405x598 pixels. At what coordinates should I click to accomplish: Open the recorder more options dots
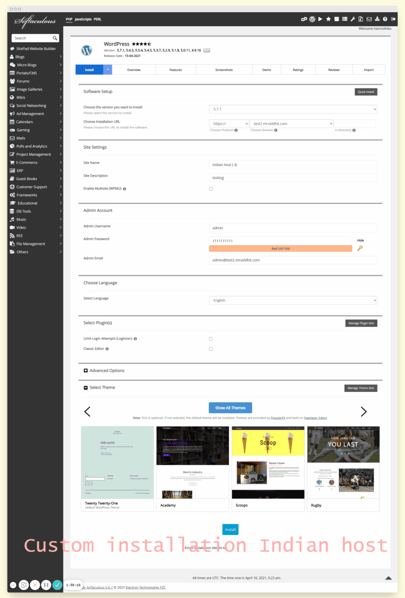coord(13,585)
